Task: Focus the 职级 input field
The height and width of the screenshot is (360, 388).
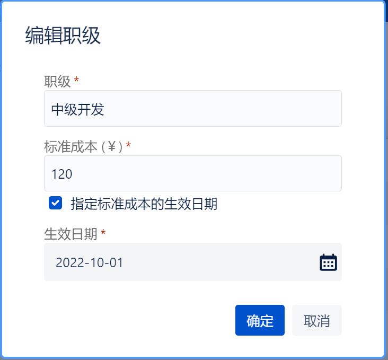Action: (192, 109)
